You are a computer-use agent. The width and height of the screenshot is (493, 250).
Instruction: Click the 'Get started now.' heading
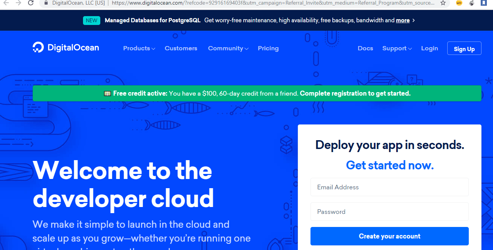point(390,165)
